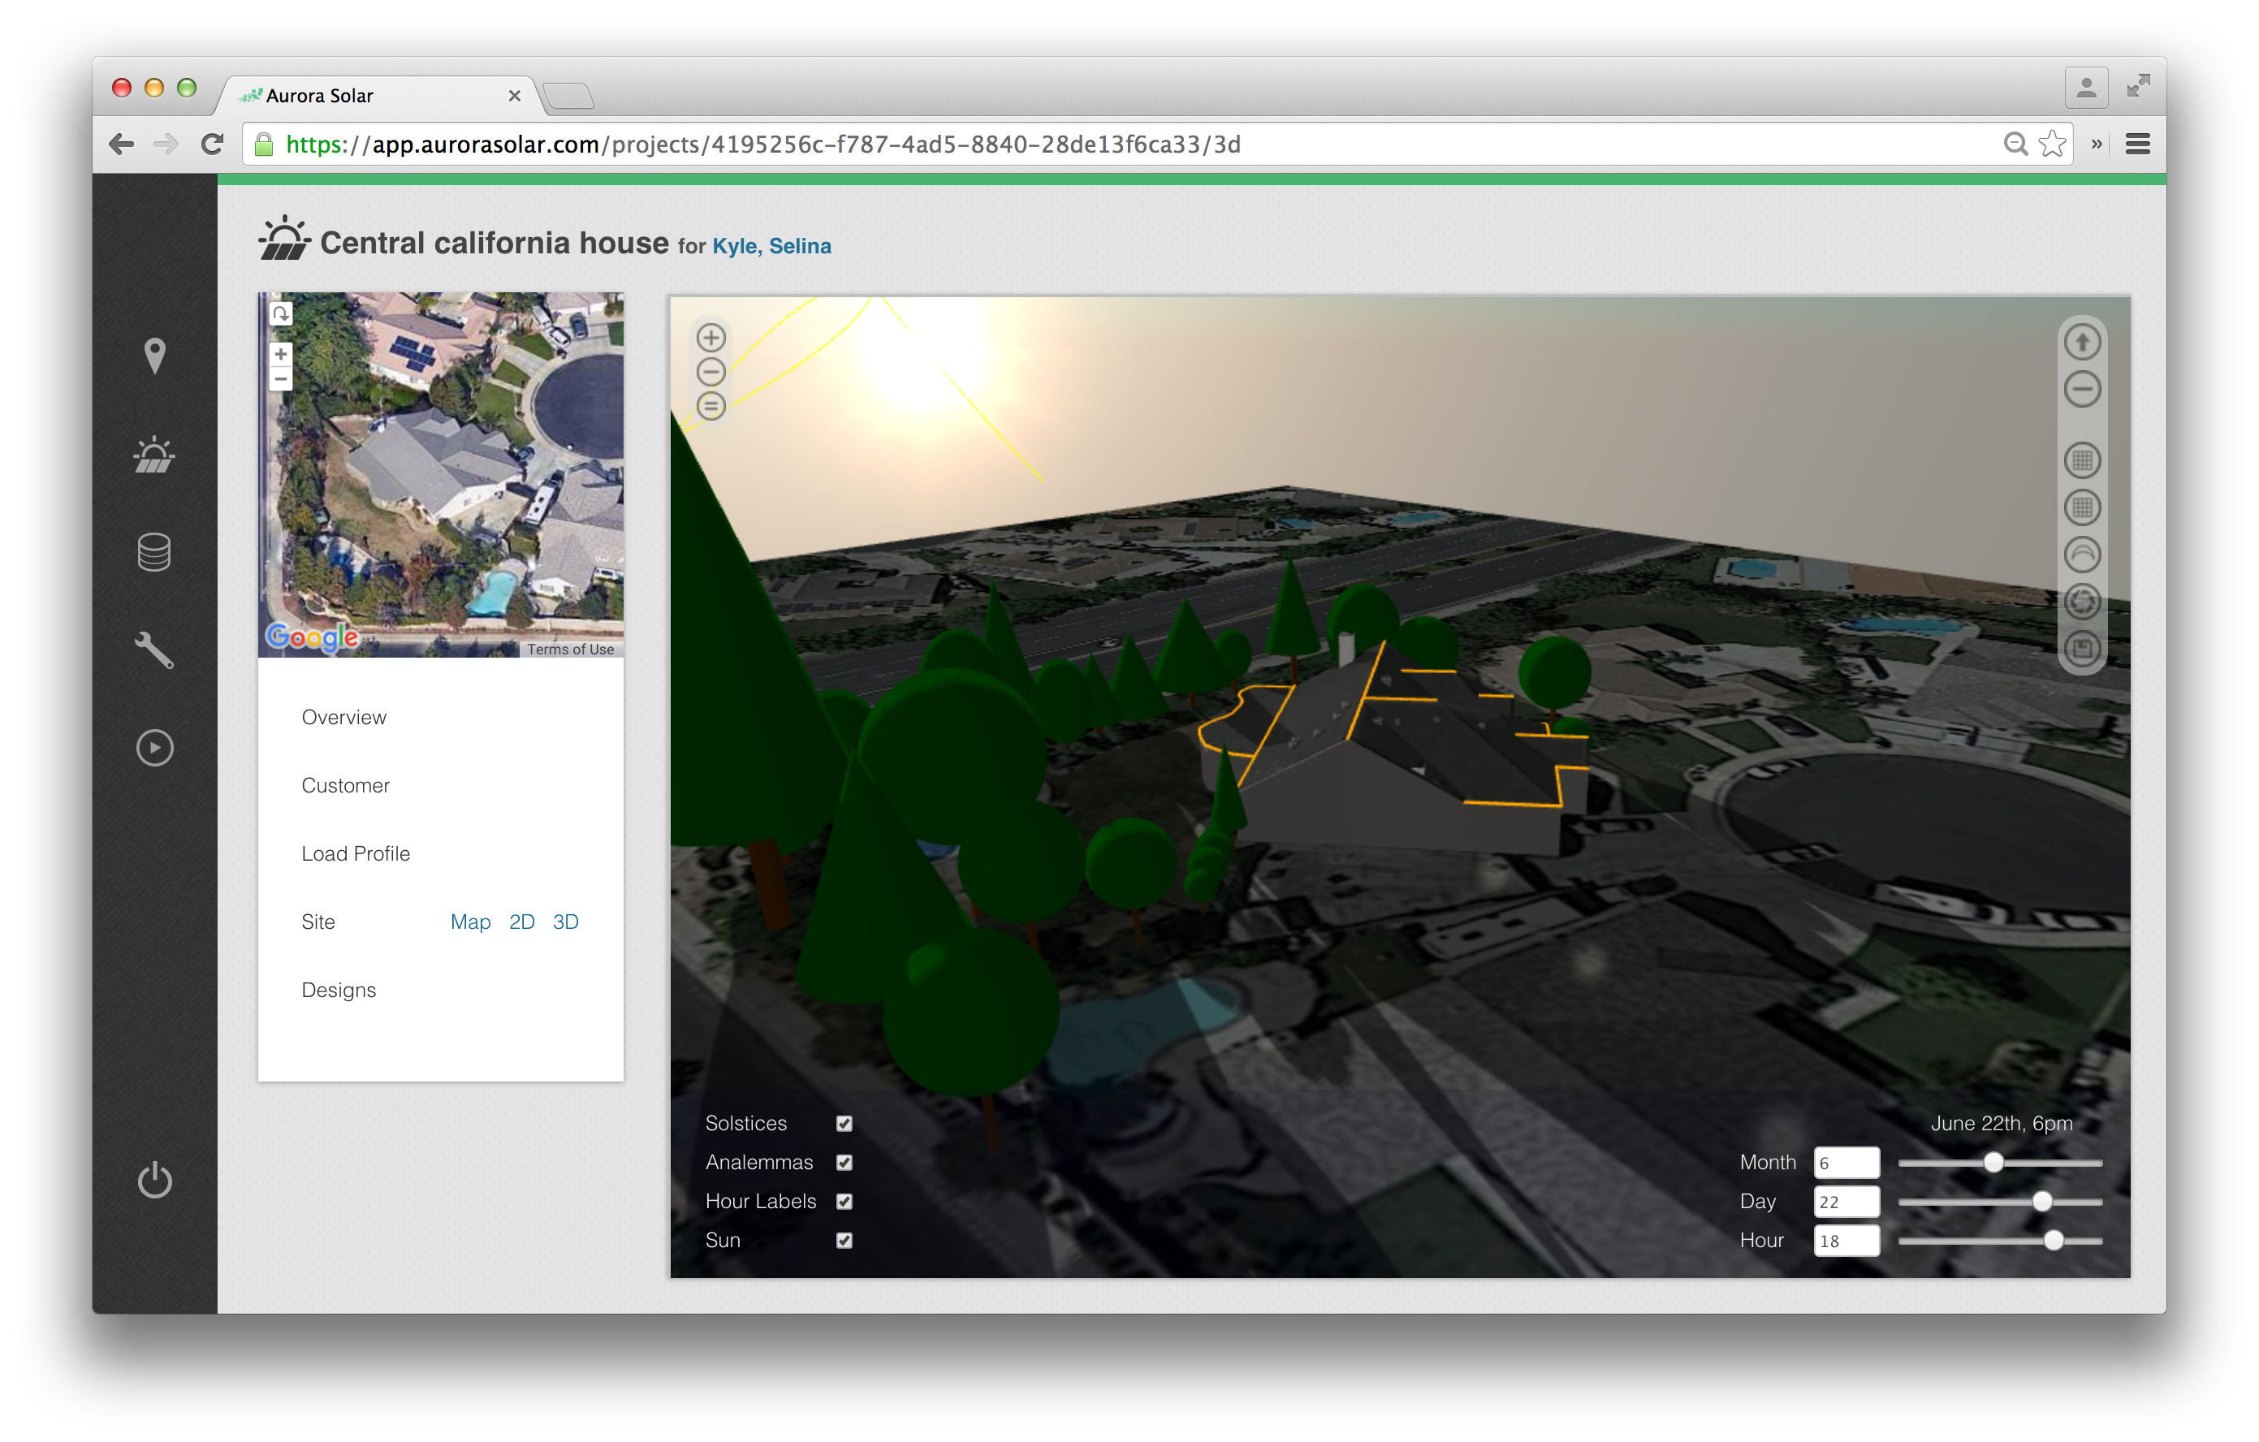Click the satellite map thumbnail

pyautogui.click(x=441, y=475)
